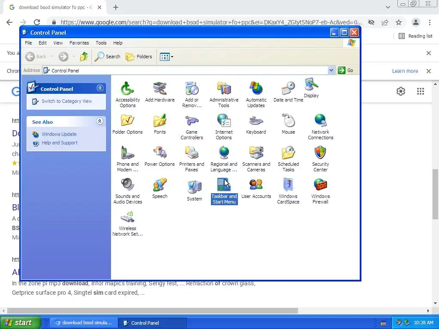This screenshot has height=329, width=439.
Task: Expand the Address bar dropdown arrow
Action: tap(331, 70)
